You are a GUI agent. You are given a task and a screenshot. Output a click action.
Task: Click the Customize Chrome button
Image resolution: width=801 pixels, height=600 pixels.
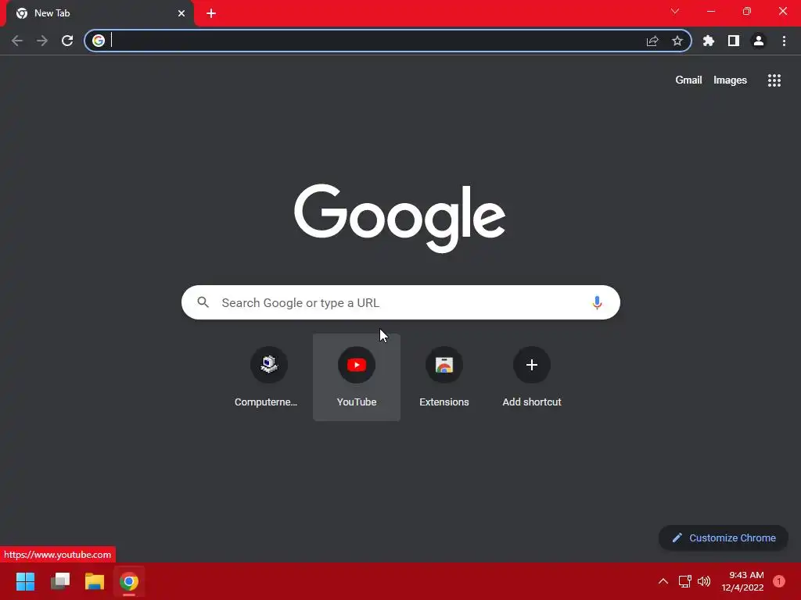click(x=724, y=537)
